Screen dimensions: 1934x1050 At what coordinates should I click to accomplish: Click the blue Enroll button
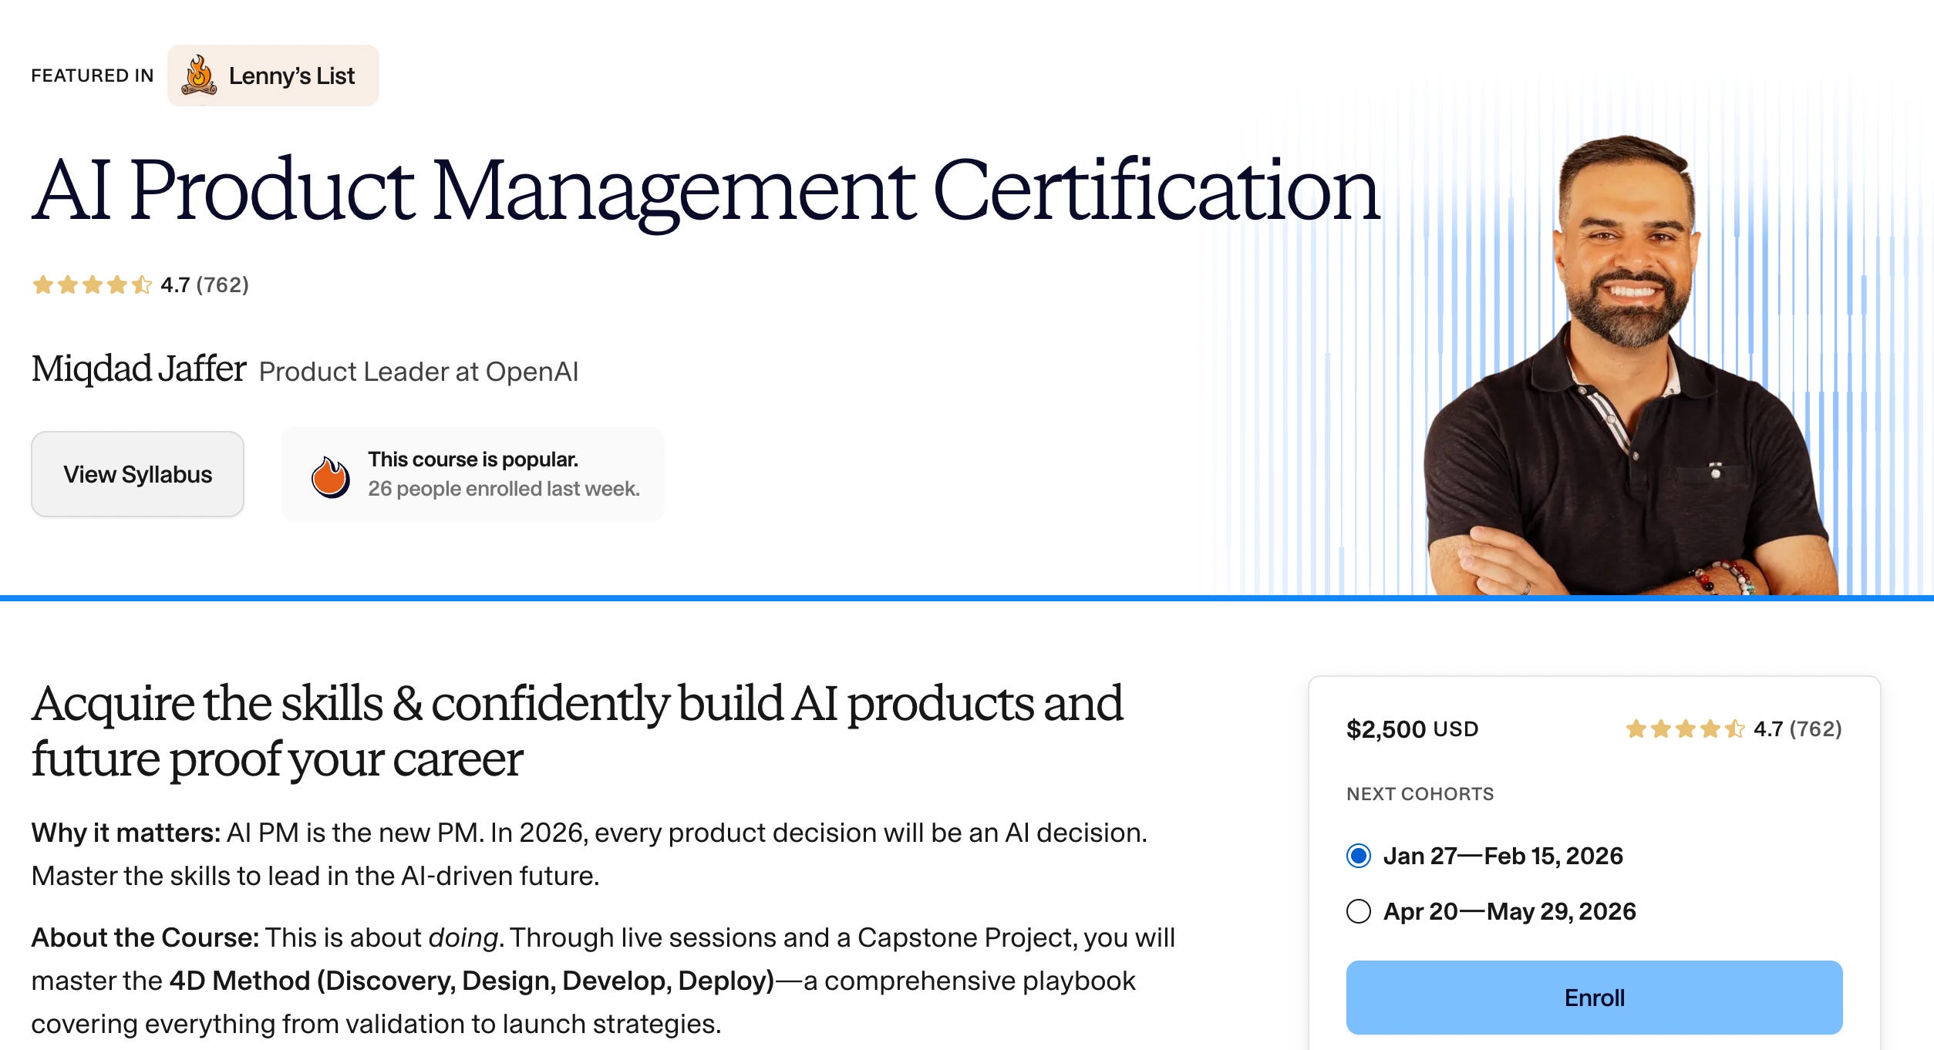click(1594, 998)
